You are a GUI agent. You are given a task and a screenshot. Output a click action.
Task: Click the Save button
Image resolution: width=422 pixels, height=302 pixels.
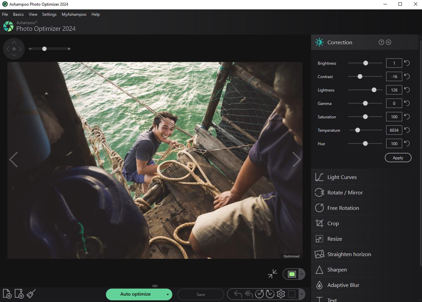(200, 294)
